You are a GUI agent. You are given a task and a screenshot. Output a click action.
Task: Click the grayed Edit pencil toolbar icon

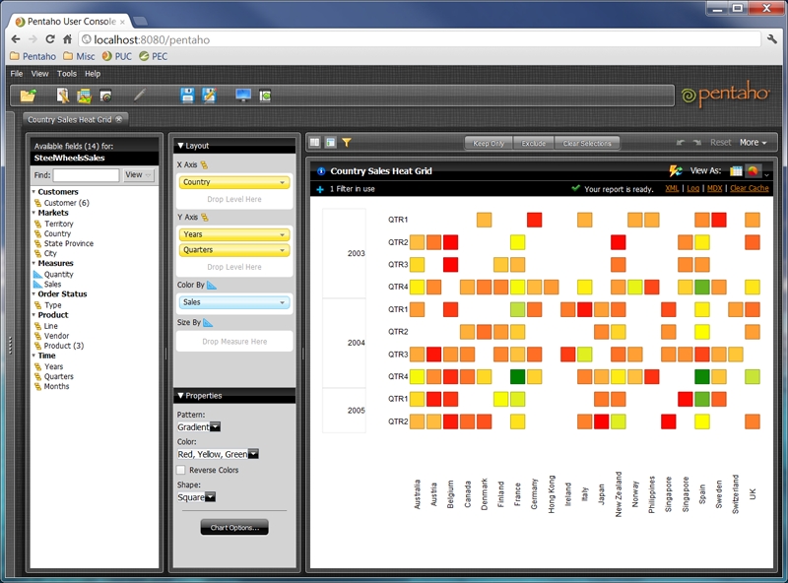click(x=140, y=95)
